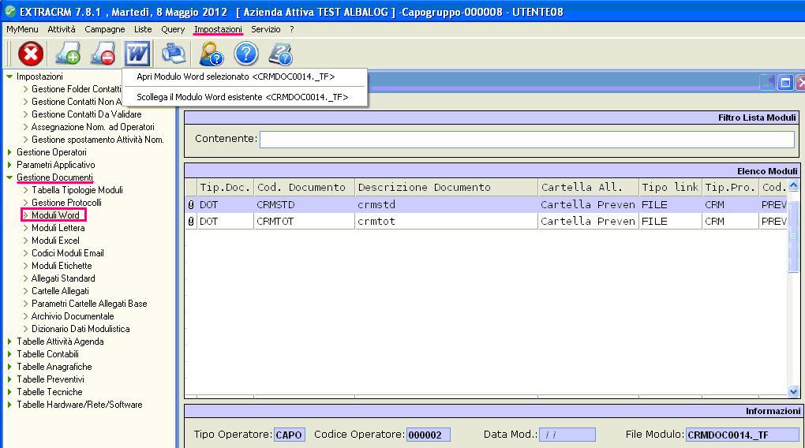Choose Apri Modulo Word selezionato
Screen dimensions: 805x448
236,77
